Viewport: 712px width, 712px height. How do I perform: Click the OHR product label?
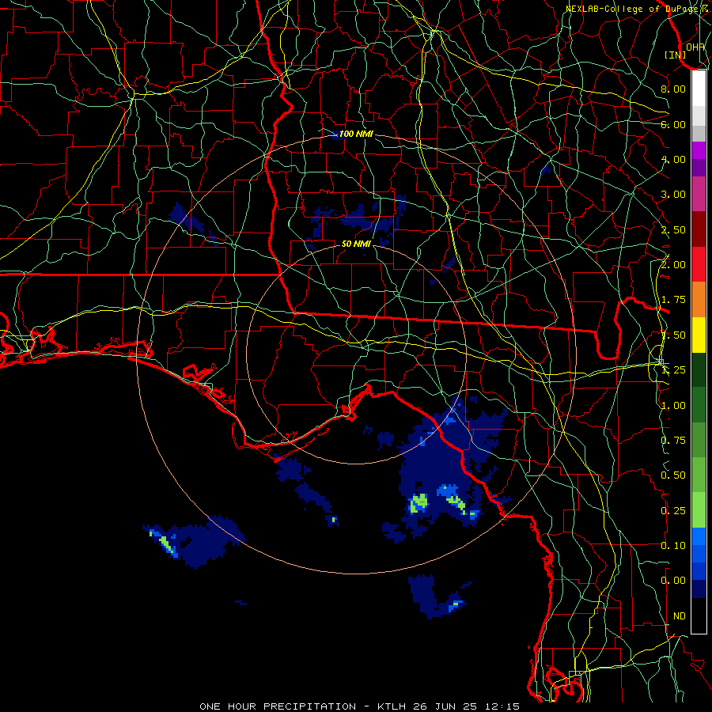[x=695, y=47]
